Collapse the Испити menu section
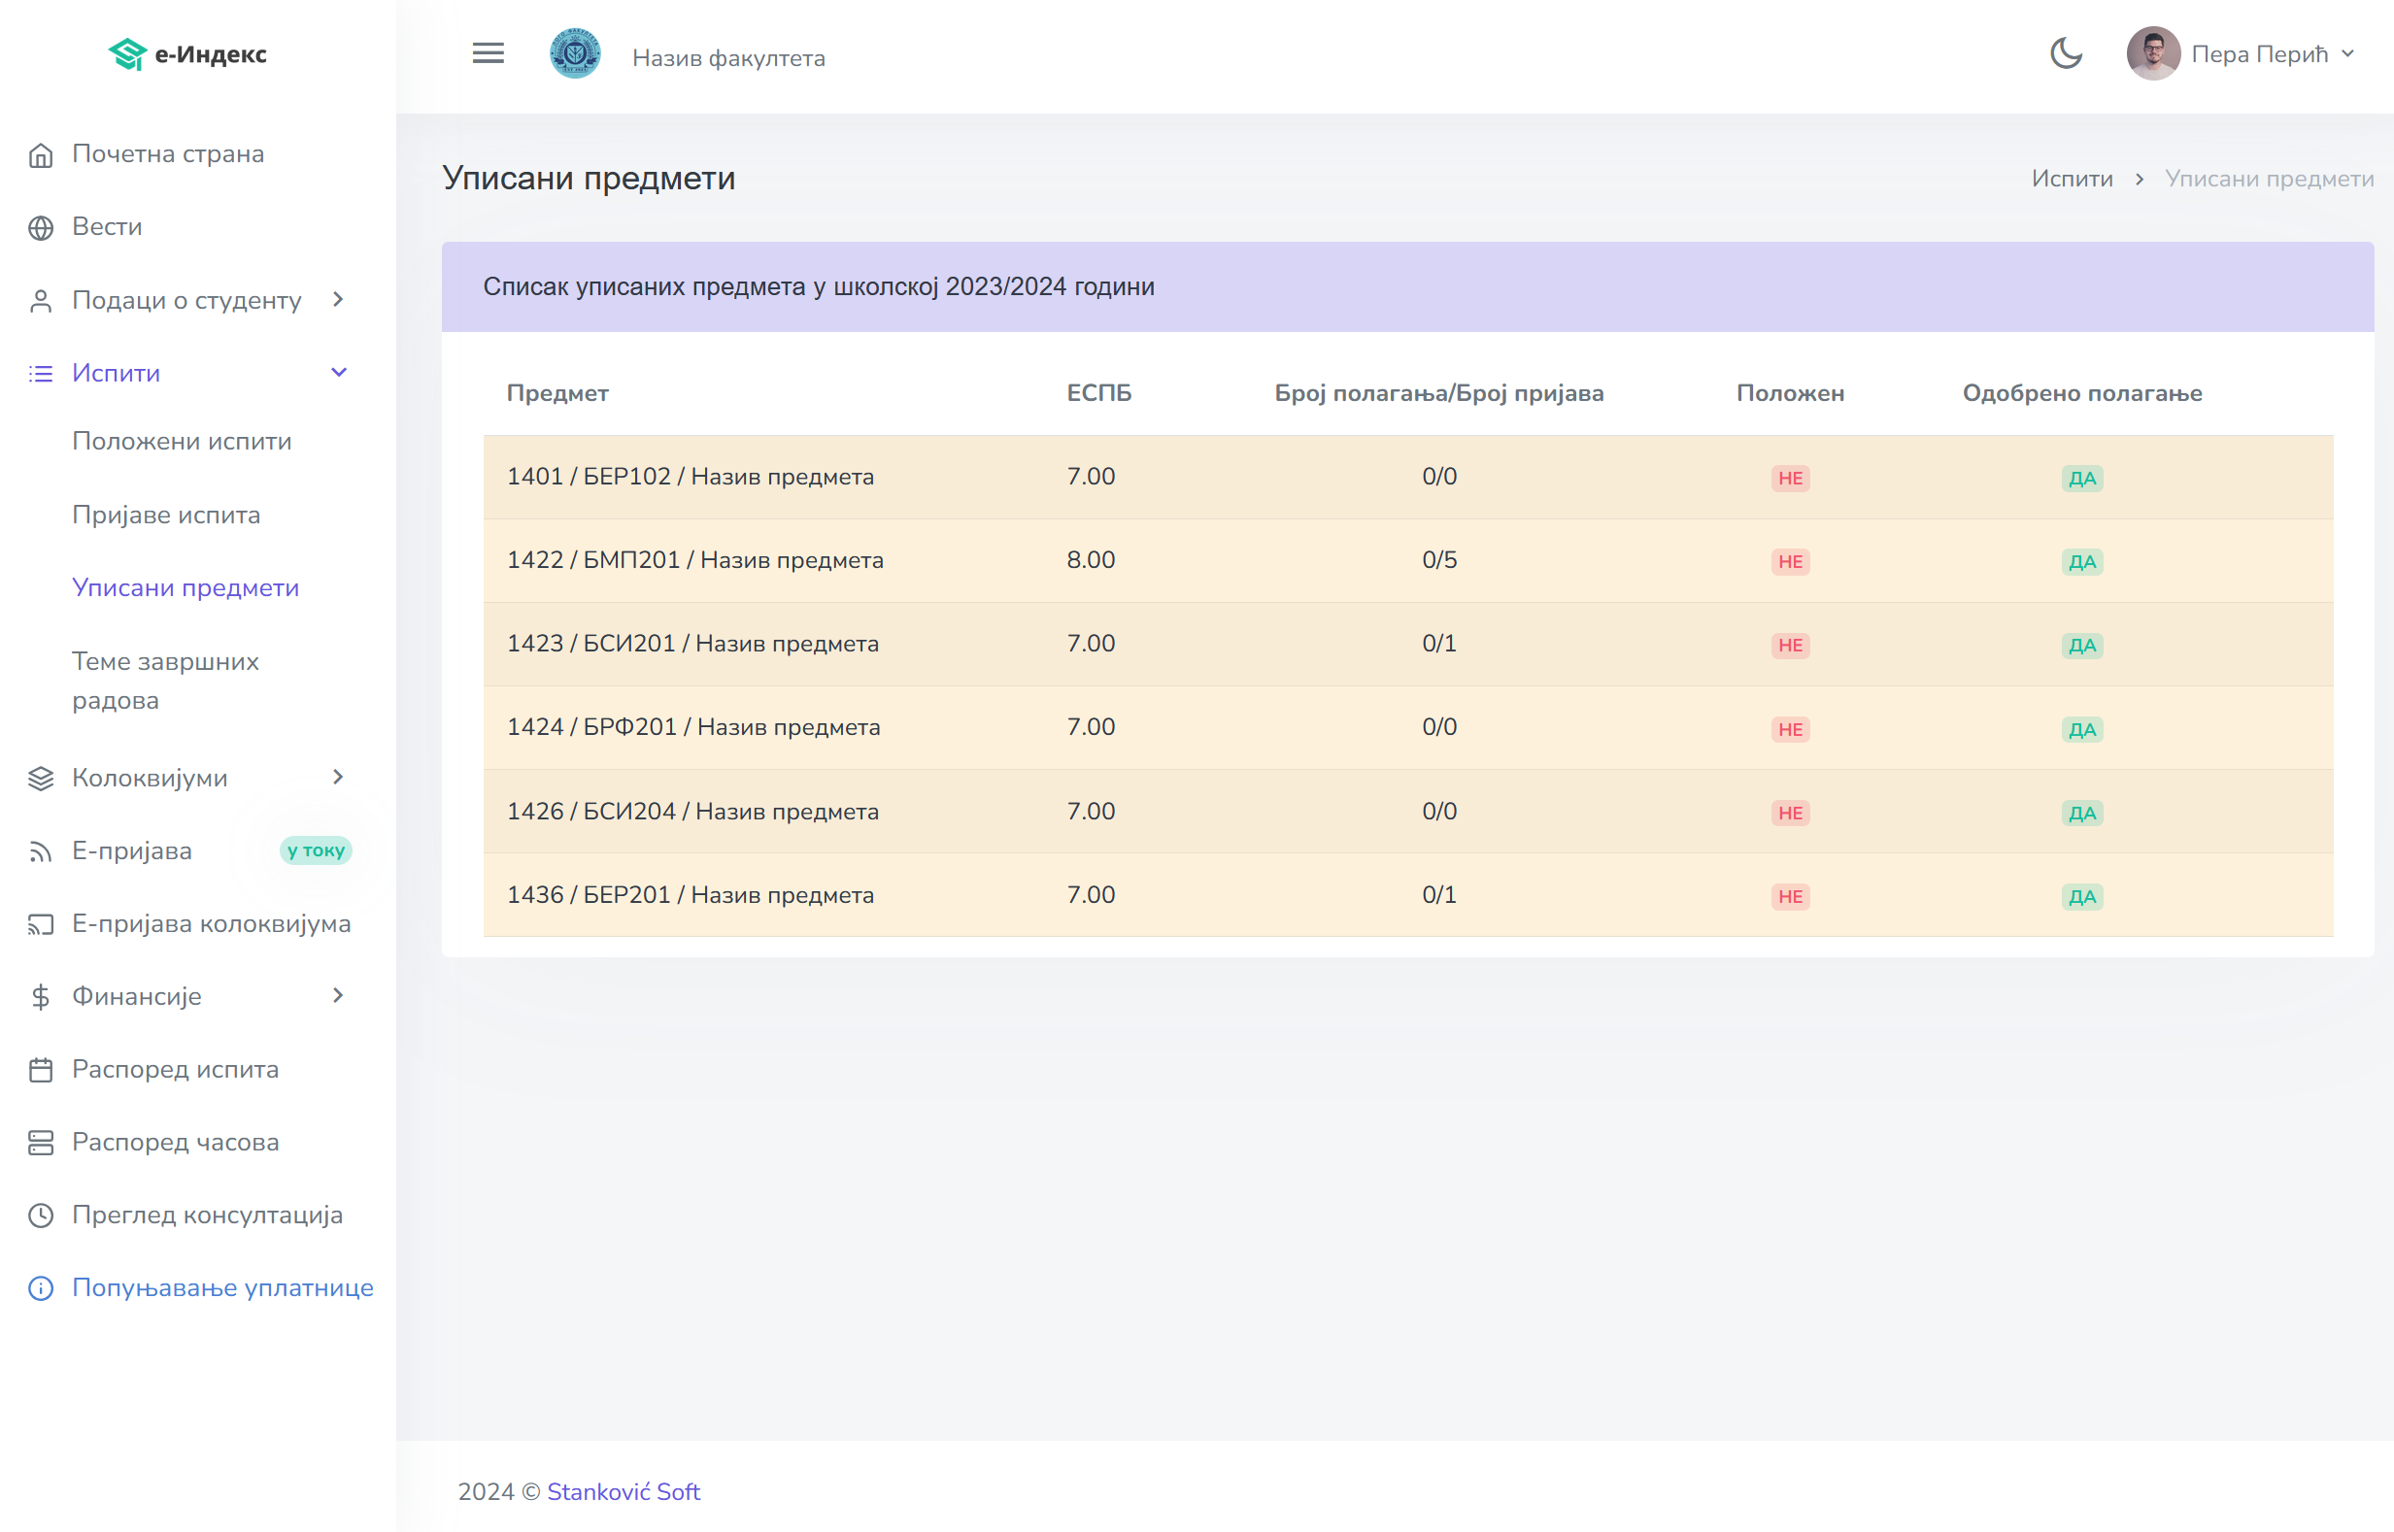 (x=337, y=372)
